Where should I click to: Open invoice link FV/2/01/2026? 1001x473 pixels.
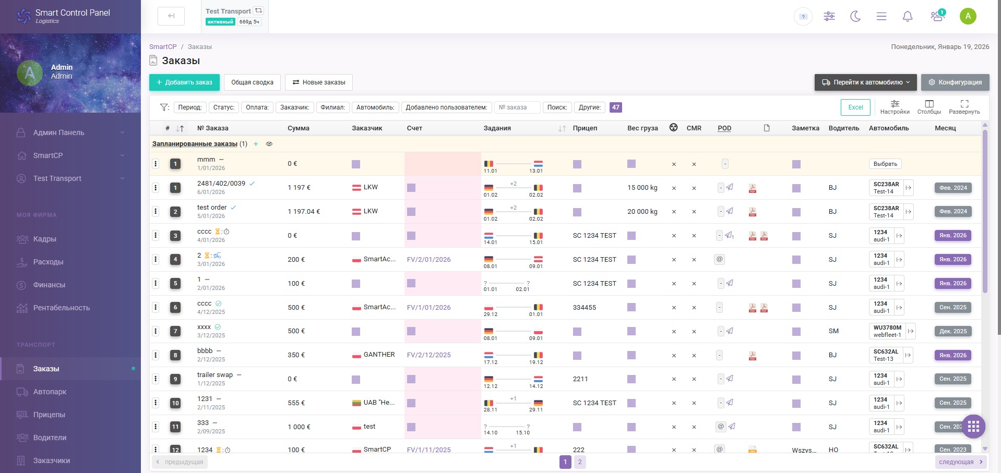428,260
